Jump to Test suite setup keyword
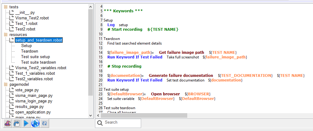The width and height of the screenshot is (313, 131). coord(35,57)
